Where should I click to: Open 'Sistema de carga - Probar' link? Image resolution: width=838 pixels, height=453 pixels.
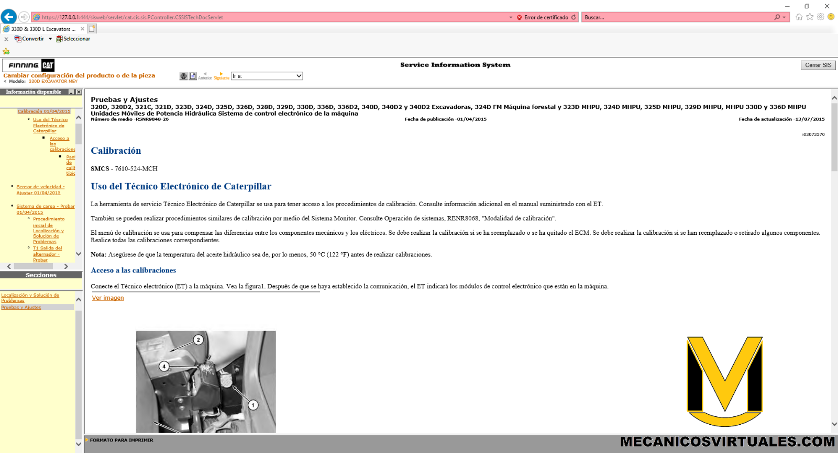point(46,209)
